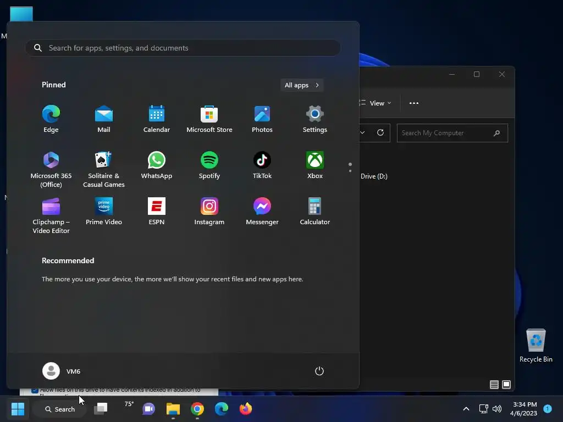The height and width of the screenshot is (422, 563).
Task: Launch Microsoft 365 (Office)
Action: pos(51,169)
